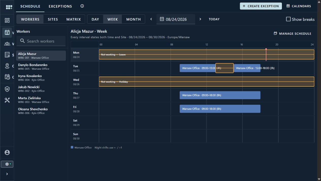Click calendar icon in date field
321x181 pixels.
coord(162,19)
